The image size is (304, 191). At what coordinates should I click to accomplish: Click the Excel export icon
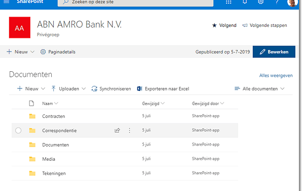(140, 88)
